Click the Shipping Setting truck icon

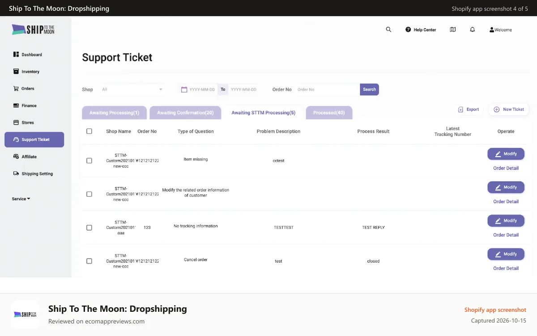click(x=16, y=174)
